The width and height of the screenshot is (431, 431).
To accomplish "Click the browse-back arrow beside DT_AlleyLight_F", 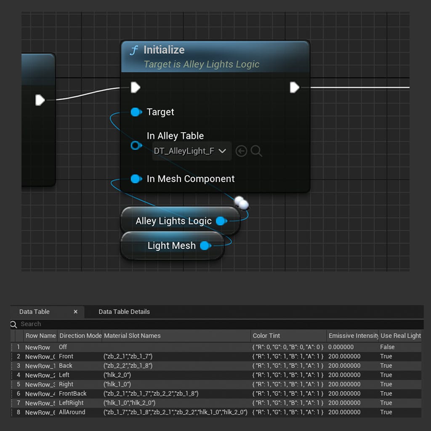I will [x=241, y=151].
